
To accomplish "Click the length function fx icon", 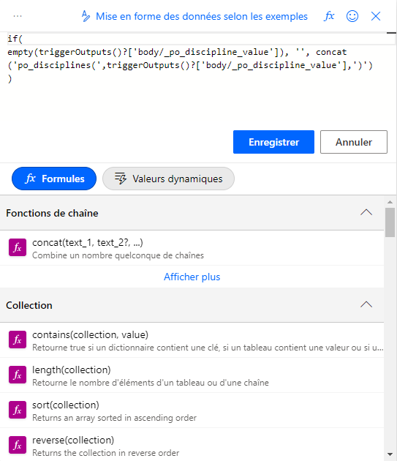I will [x=18, y=375].
